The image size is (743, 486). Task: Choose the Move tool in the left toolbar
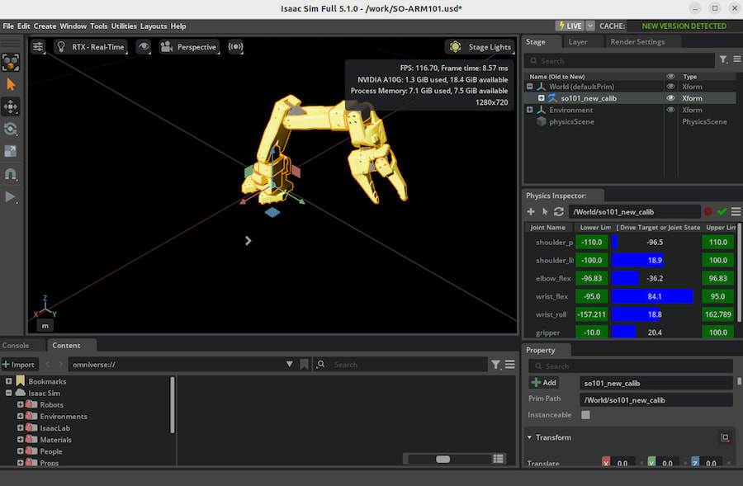click(x=11, y=106)
